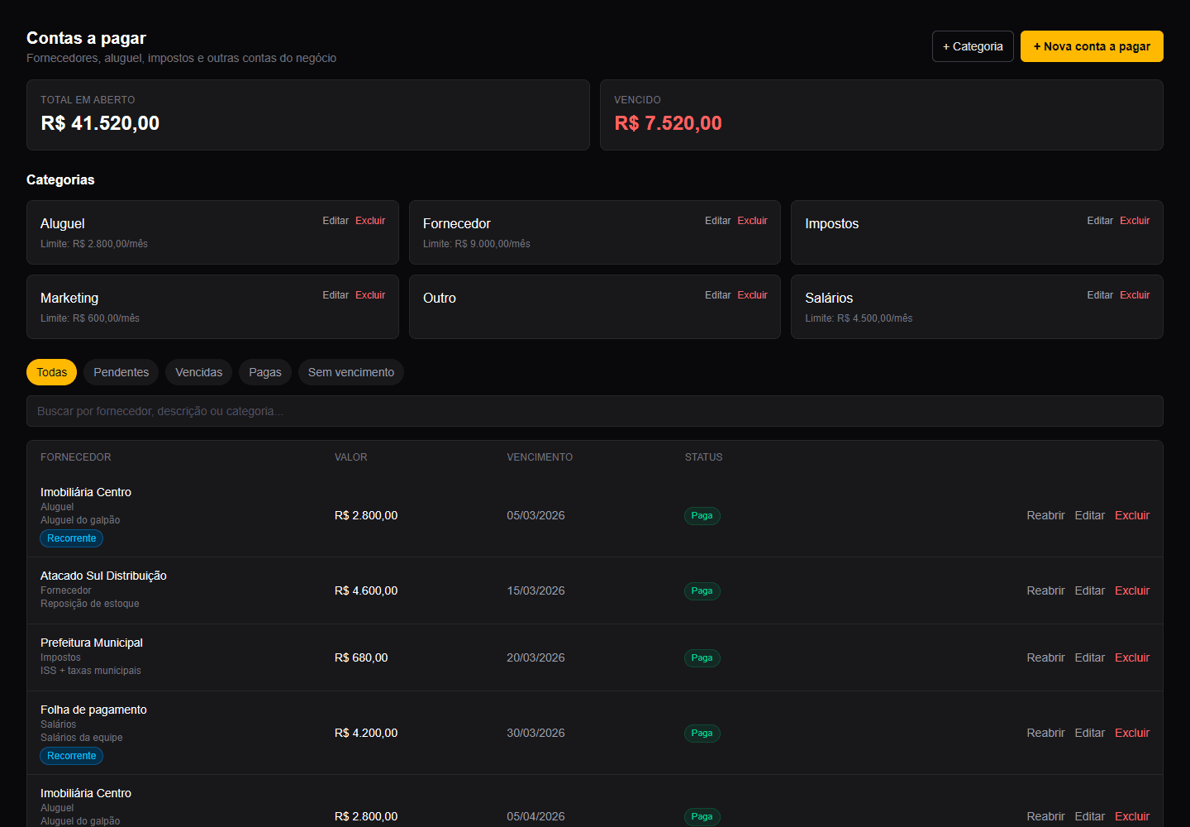Click the "+ Categoria" button
Viewport: 1190px width, 827px height.
(973, 46)
